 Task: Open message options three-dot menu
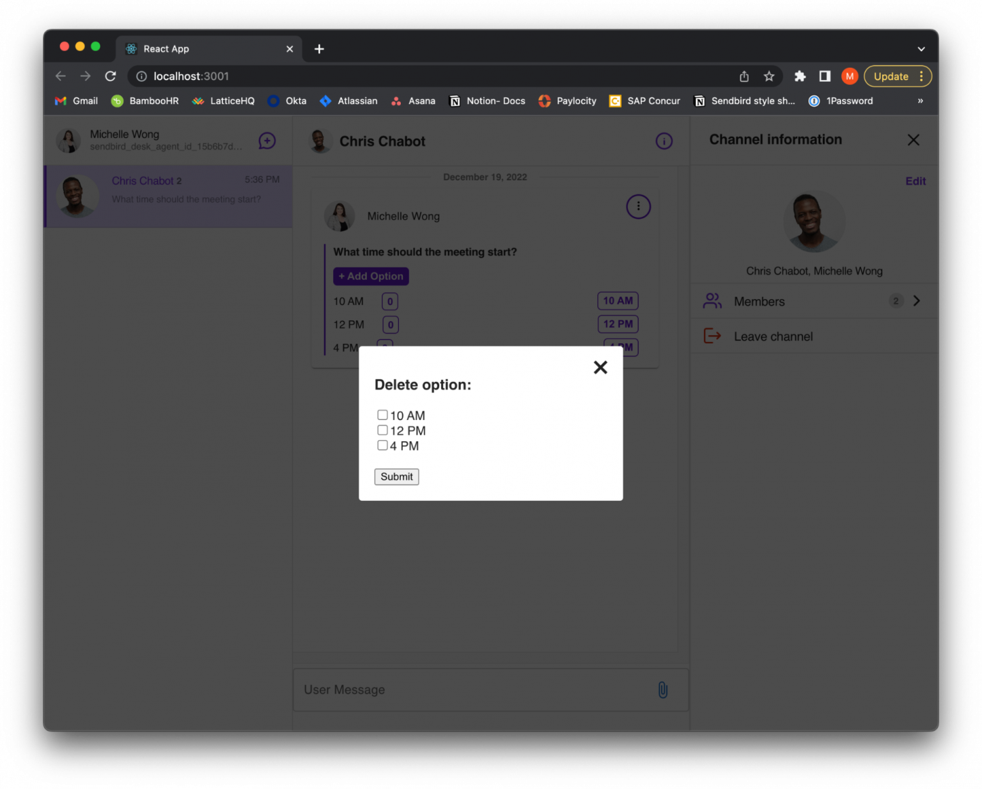tap(638, 207)
